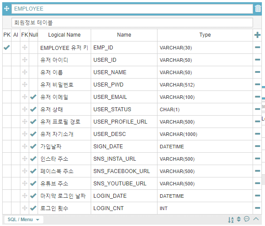Collapse the table with the up chevron

click(x=256, y=219)
